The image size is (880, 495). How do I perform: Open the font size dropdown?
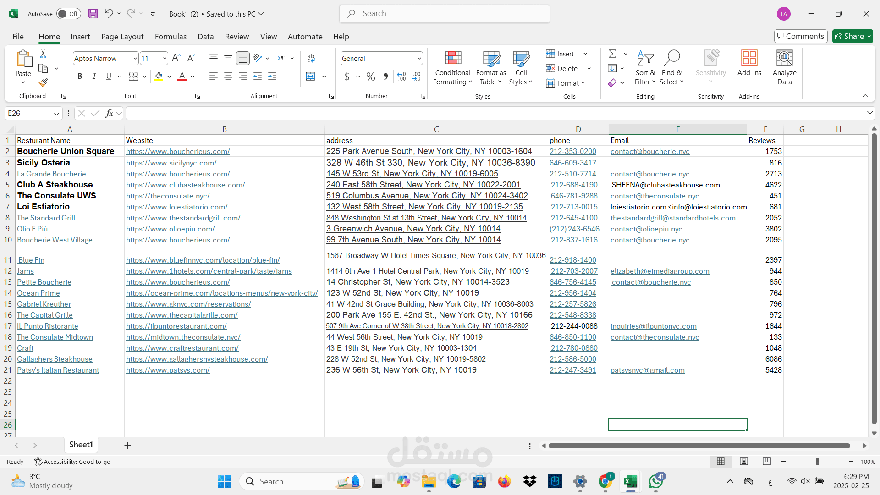pyautogui.click(x=165, y=59)
